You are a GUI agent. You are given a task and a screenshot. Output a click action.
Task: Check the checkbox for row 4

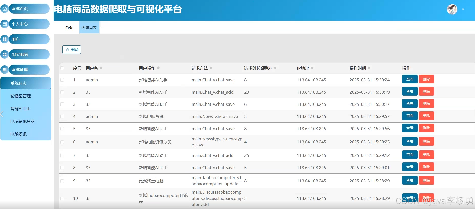coord(62,116)
